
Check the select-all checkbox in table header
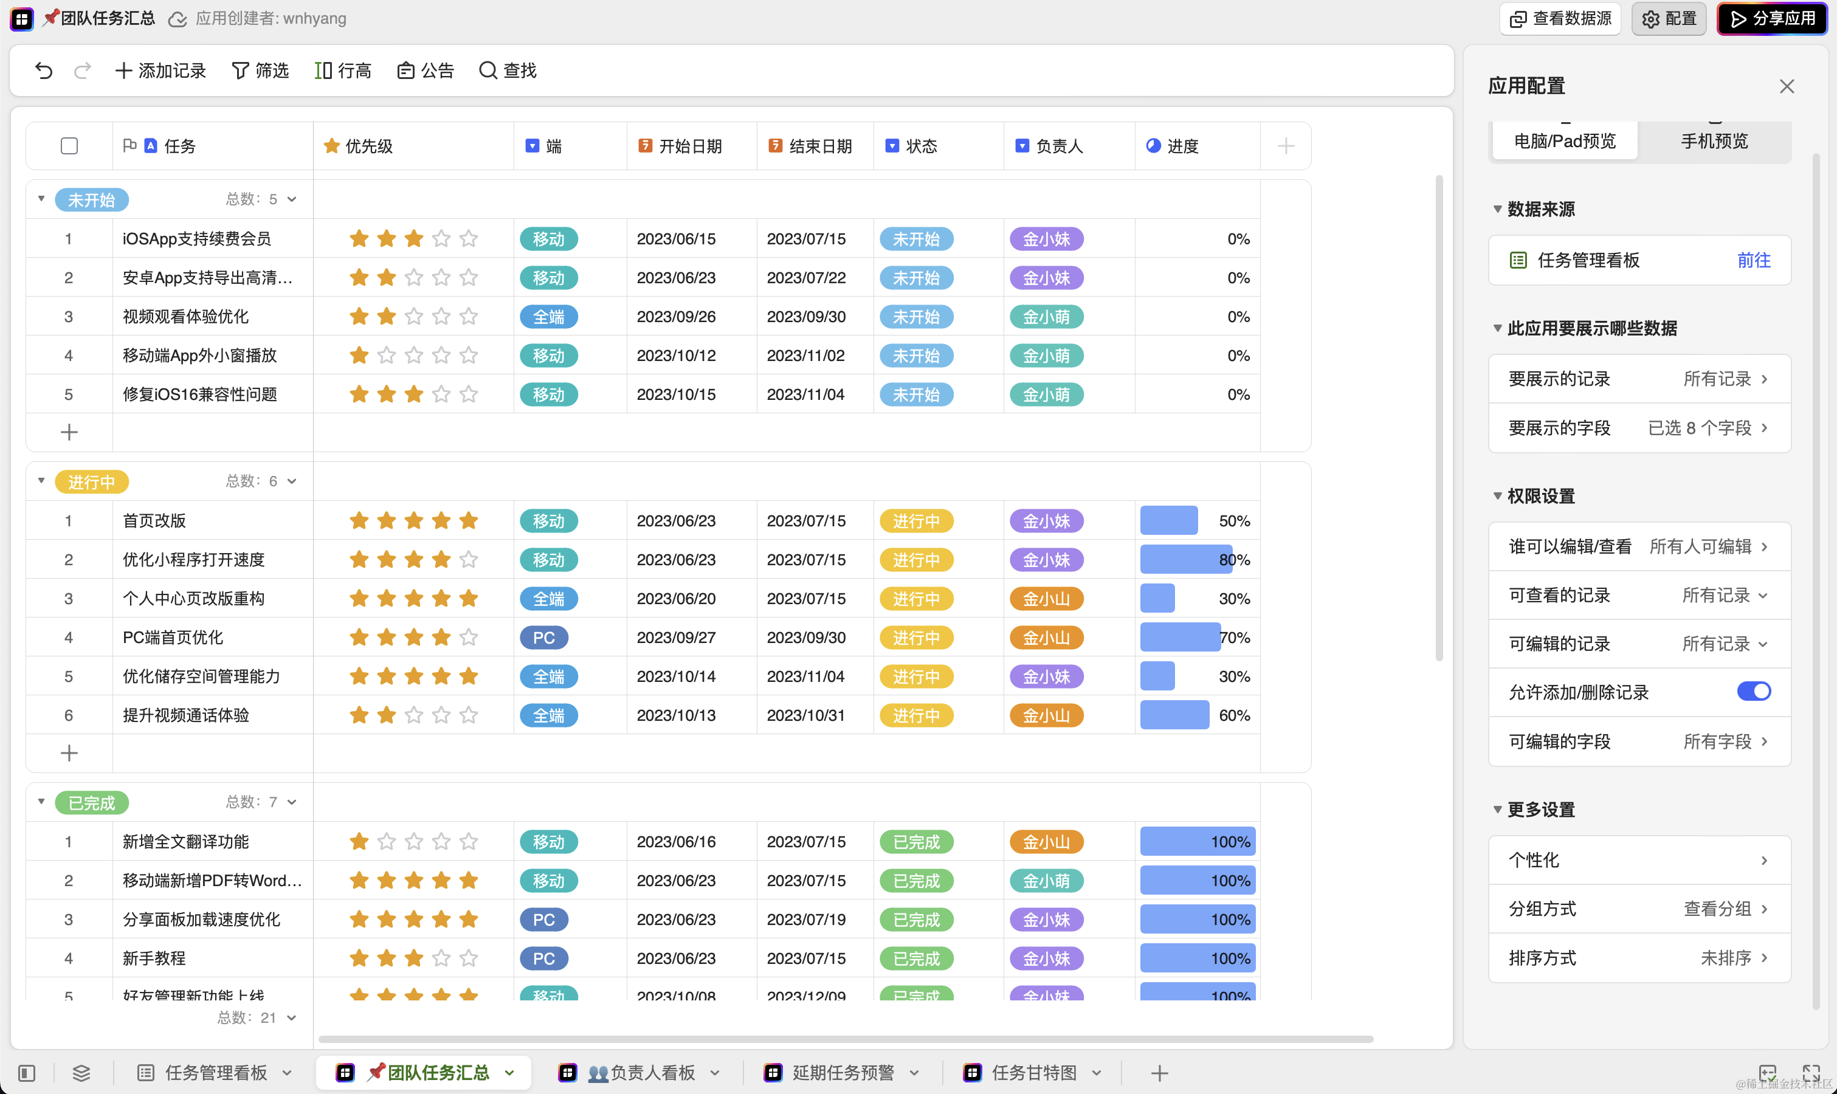click(69, 146)
